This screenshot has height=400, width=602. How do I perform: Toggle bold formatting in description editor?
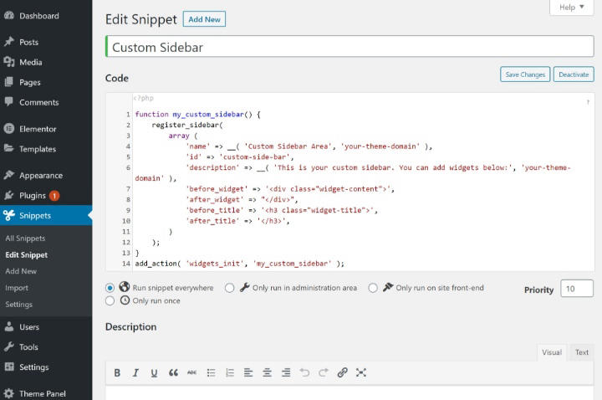pos(117,372)
